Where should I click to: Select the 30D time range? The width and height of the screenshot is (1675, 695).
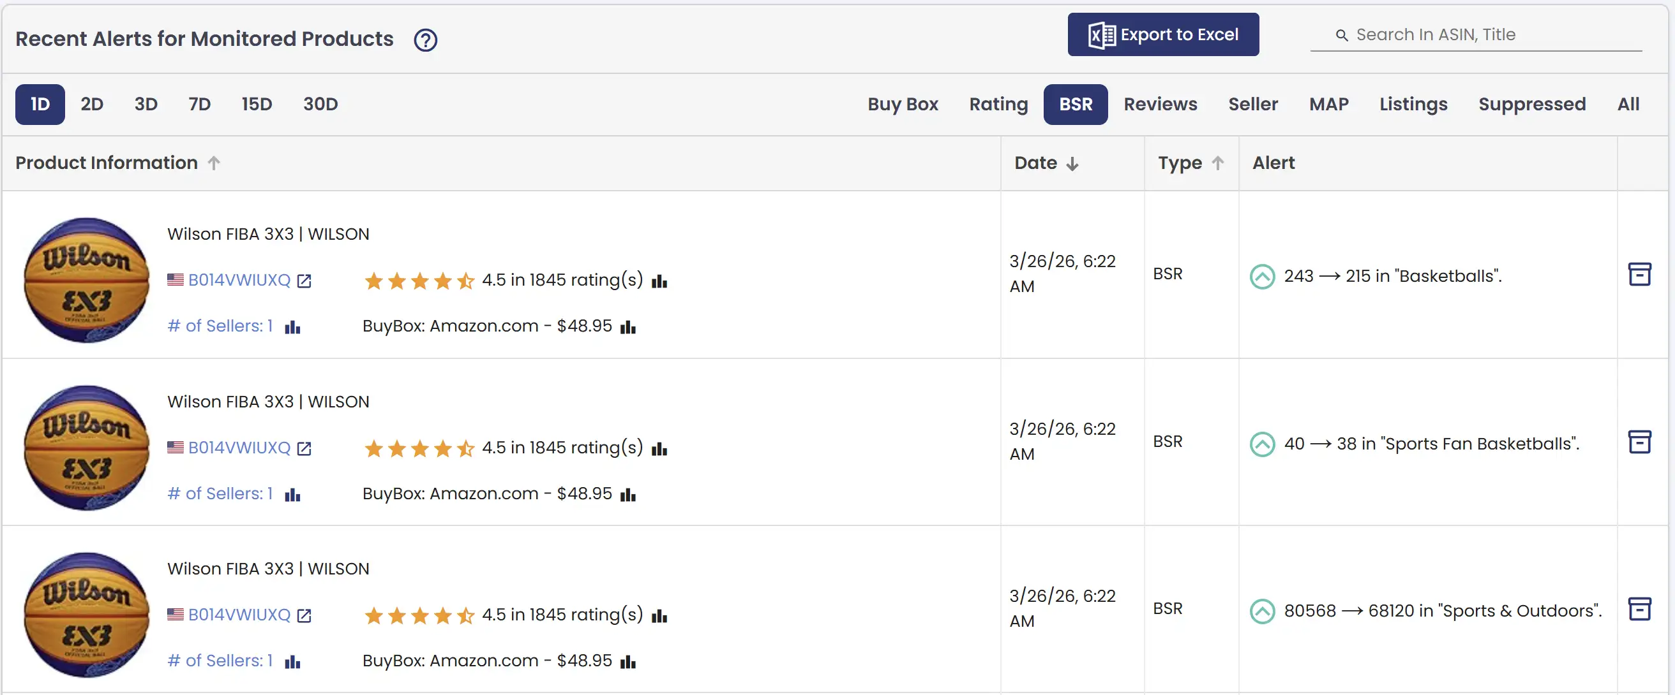[x=320, y=104]
